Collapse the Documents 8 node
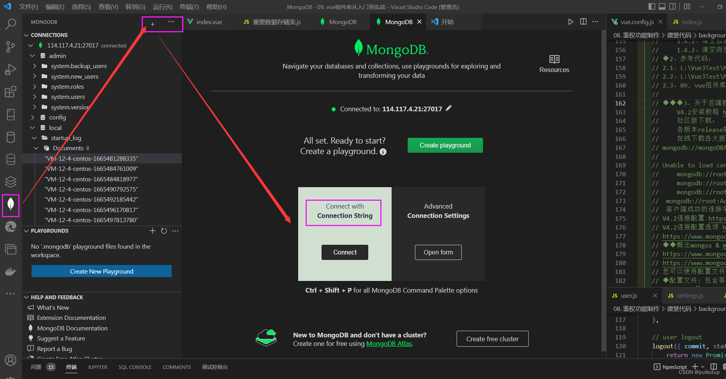Viewport: 726px width, 379px height. pos(37,148)
